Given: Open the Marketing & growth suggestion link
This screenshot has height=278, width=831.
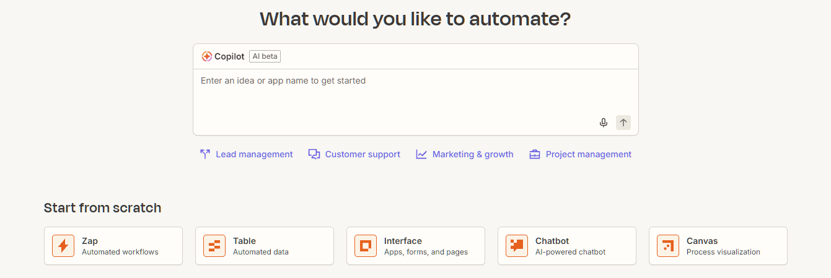Looking at the screenshot, I should click(x=473, y=154).
